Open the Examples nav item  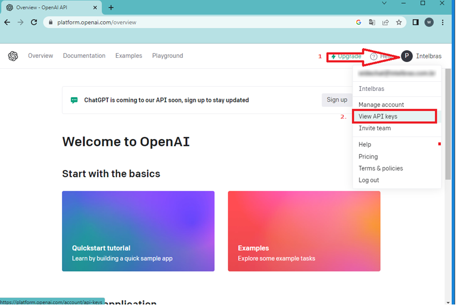click(x=129, y=56)
